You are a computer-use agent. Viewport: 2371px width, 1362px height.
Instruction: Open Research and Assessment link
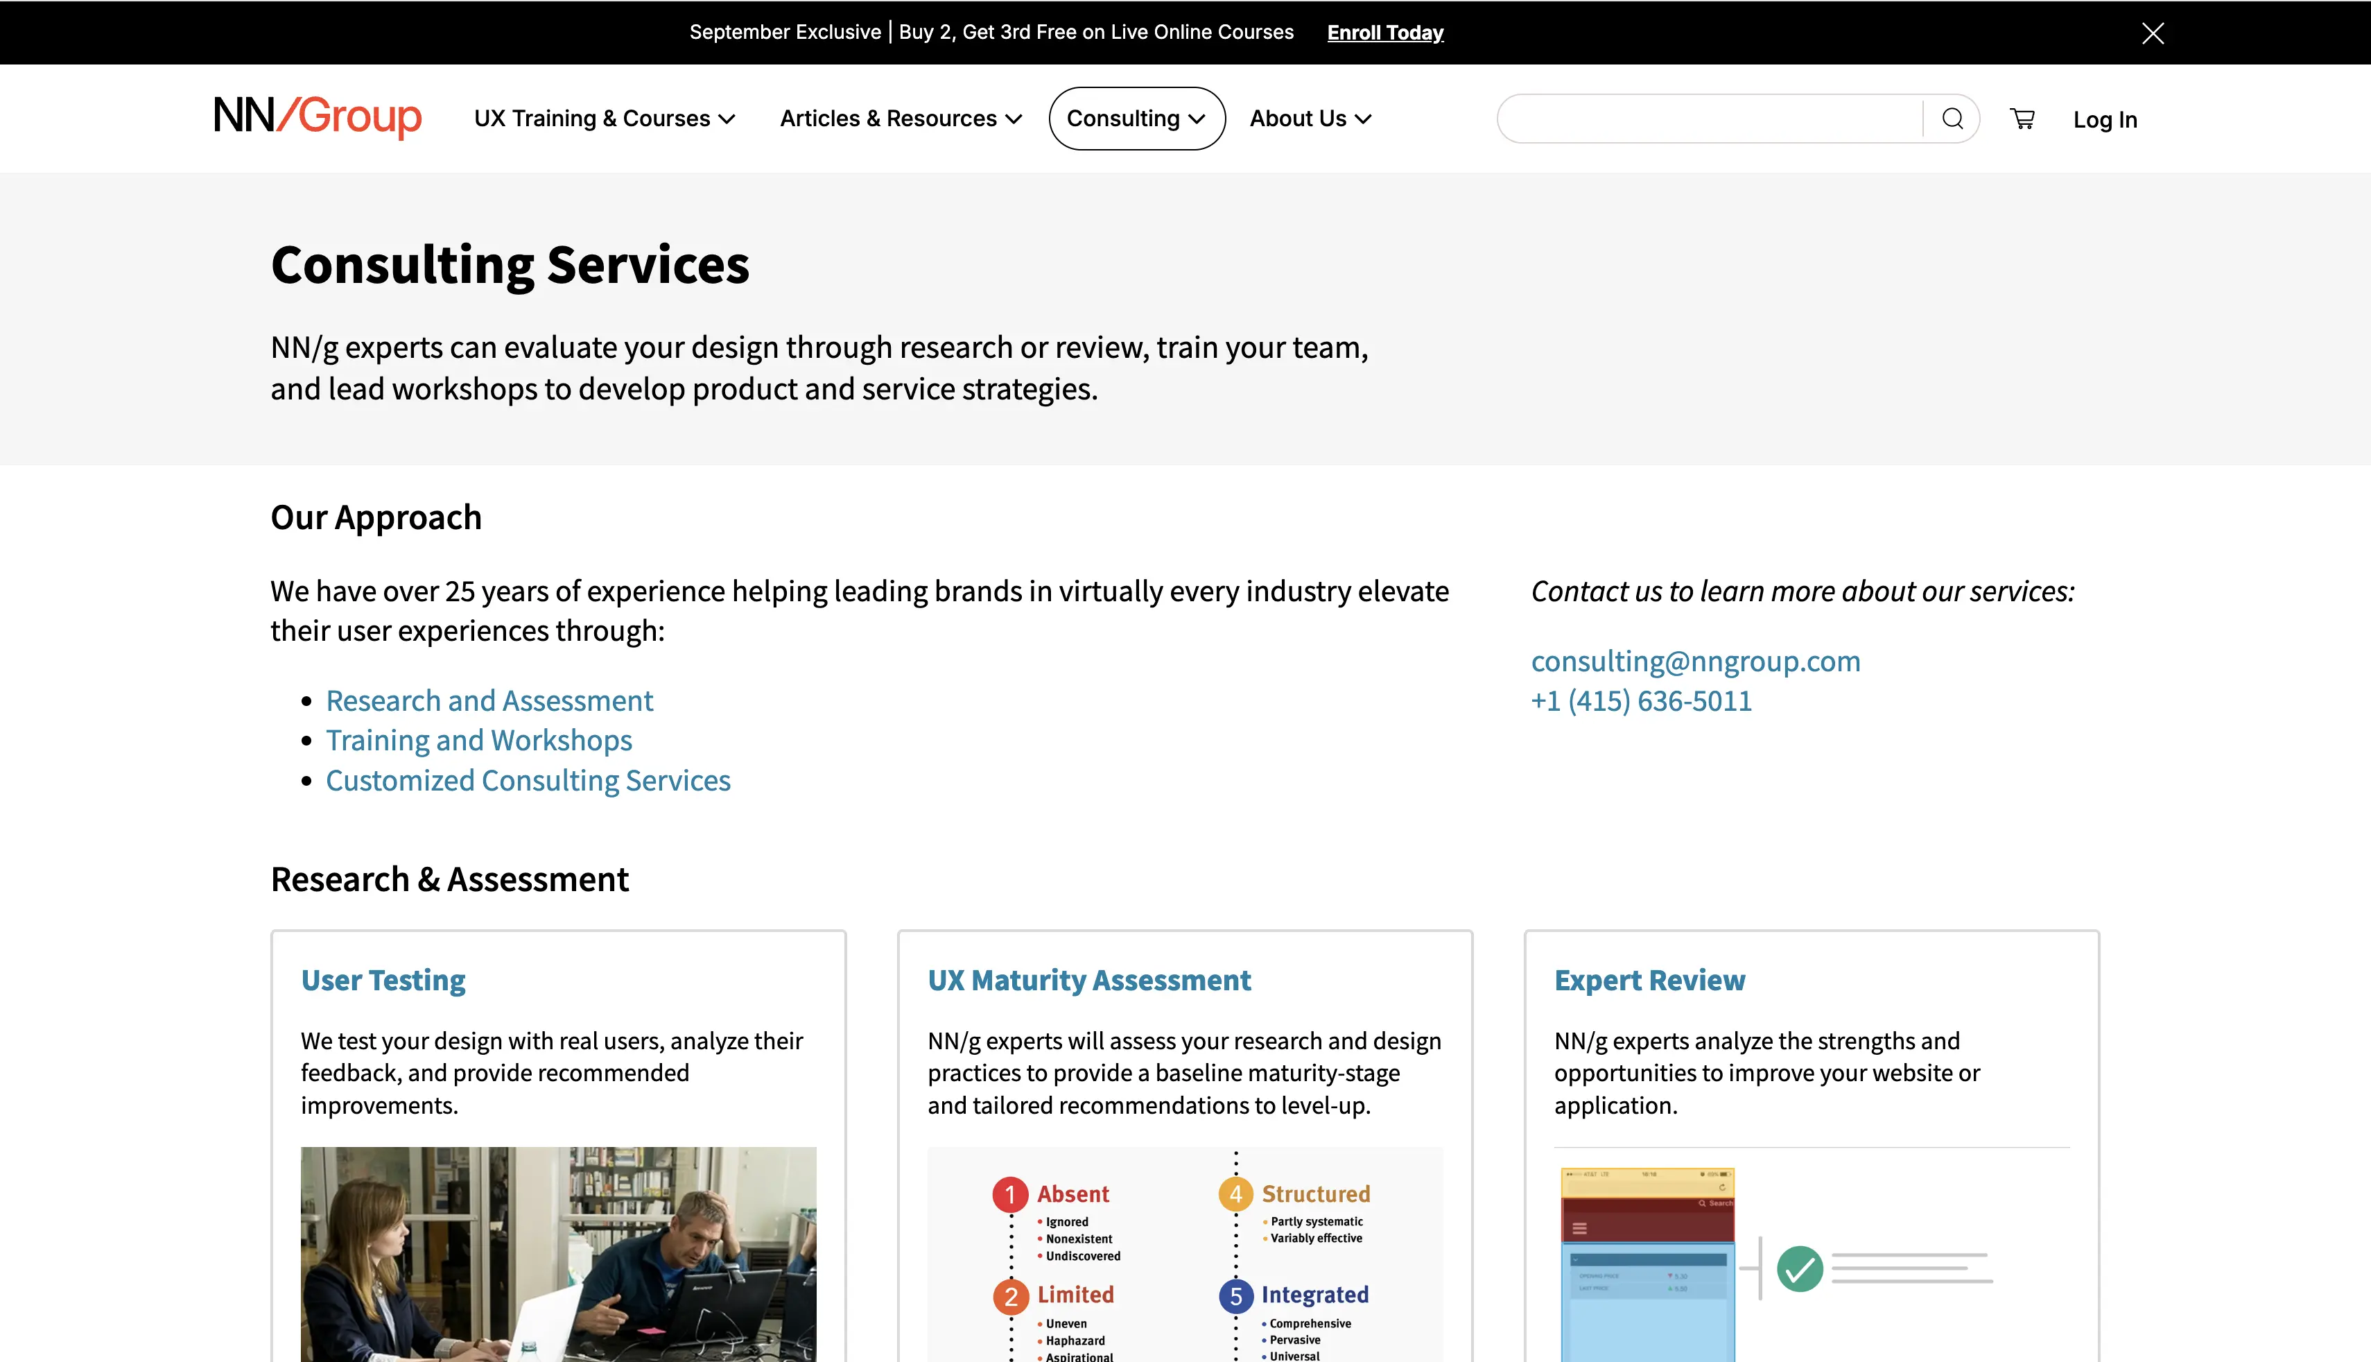tap(489, 700)
